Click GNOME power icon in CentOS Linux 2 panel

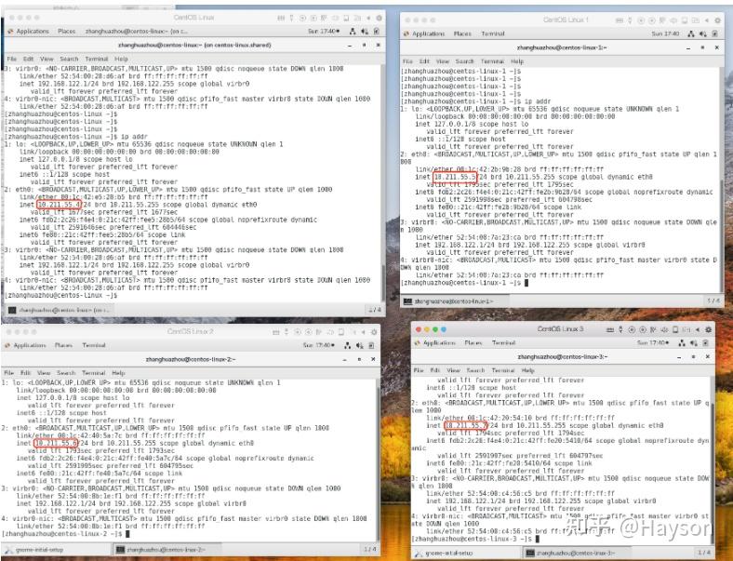click(371, 345)
